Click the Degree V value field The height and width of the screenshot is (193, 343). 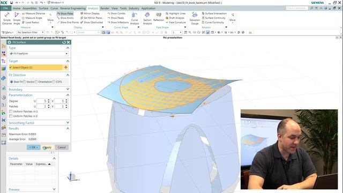click(x=59, y=101)
